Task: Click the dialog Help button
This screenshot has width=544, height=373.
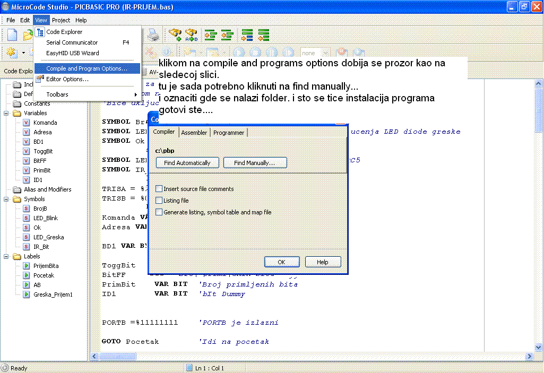Action: tap(323, 262)
